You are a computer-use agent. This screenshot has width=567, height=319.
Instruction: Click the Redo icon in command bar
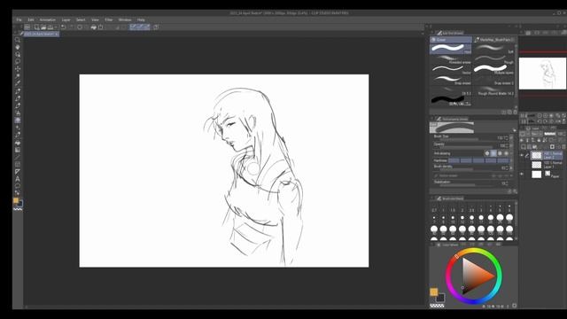pos(71,27)
